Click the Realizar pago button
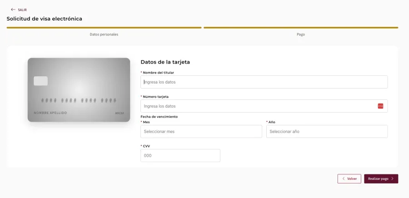Image resolution: width=409 pixels, height=198 pixels. (x=381, y=179)
